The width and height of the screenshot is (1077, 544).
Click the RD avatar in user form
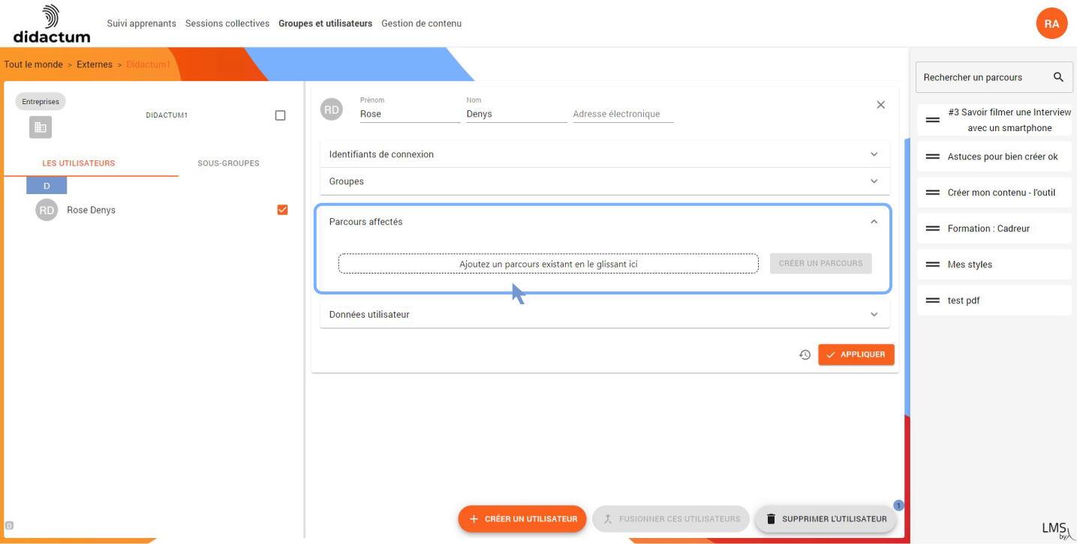(x=332, y=109)
